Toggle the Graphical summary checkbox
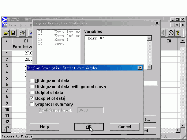This screenshot has height=140, width=187. [x=32, y=104]
